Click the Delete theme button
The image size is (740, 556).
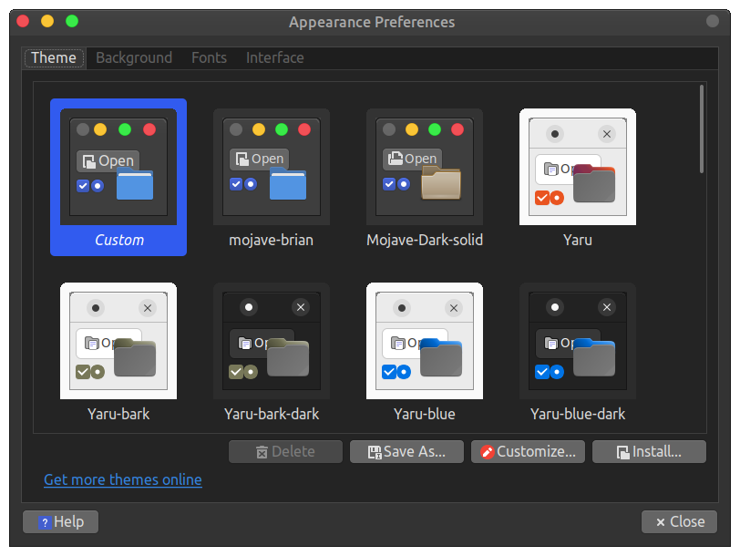(x=285, y=452)
